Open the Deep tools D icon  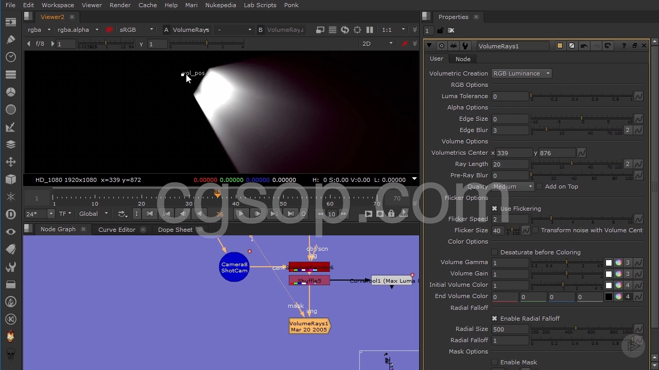[x=11, y=214]
